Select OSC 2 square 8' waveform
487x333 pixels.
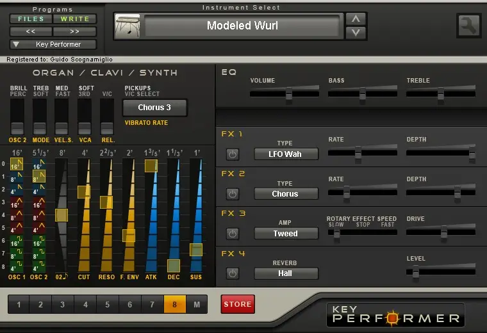pyautogui.click(x=39, y=254)
